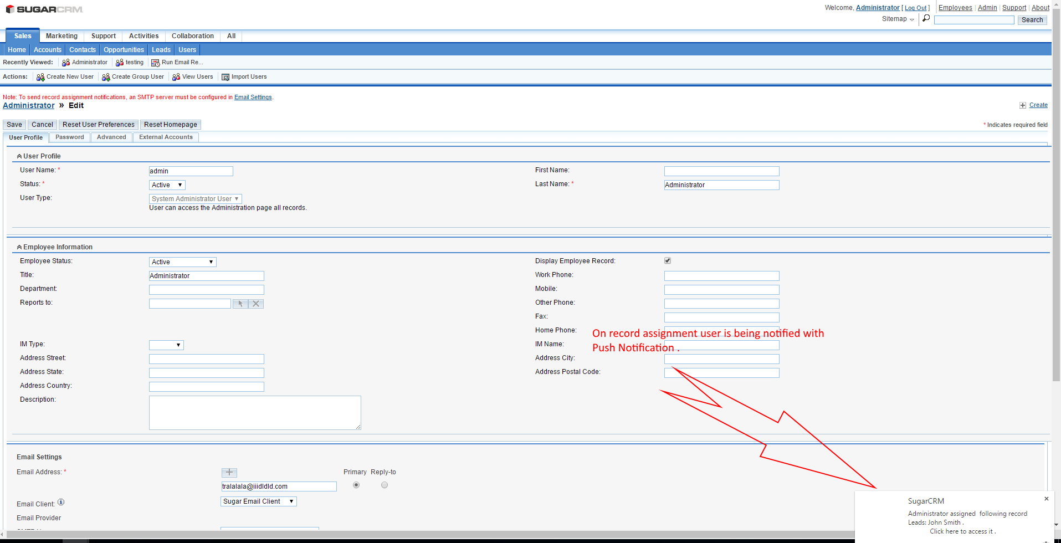This screenshot has width=1061, height=543.
Task: Click the Department input field
Action: (x=206, y=290)
